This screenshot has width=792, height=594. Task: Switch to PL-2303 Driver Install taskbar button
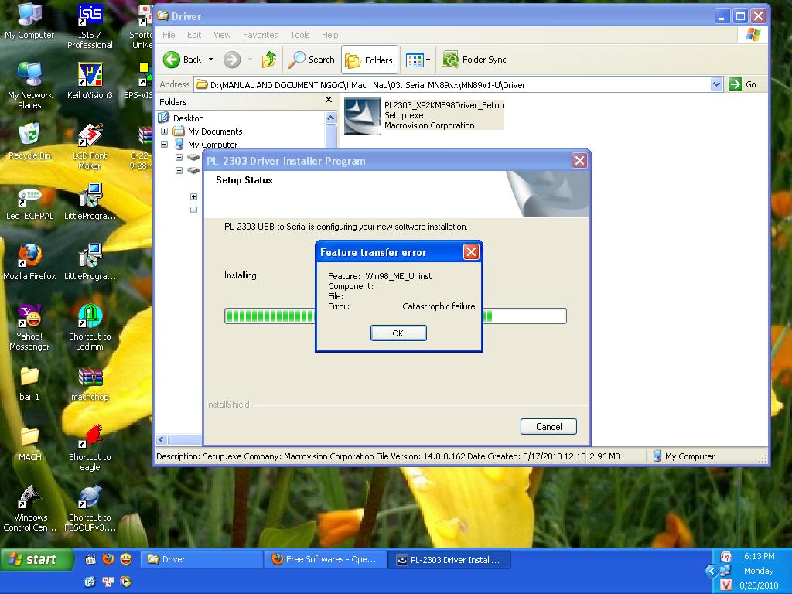[449, 560]
